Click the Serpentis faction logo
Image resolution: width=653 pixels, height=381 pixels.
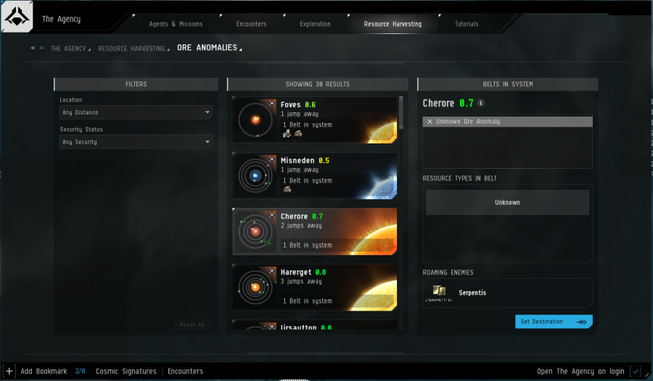438,293
